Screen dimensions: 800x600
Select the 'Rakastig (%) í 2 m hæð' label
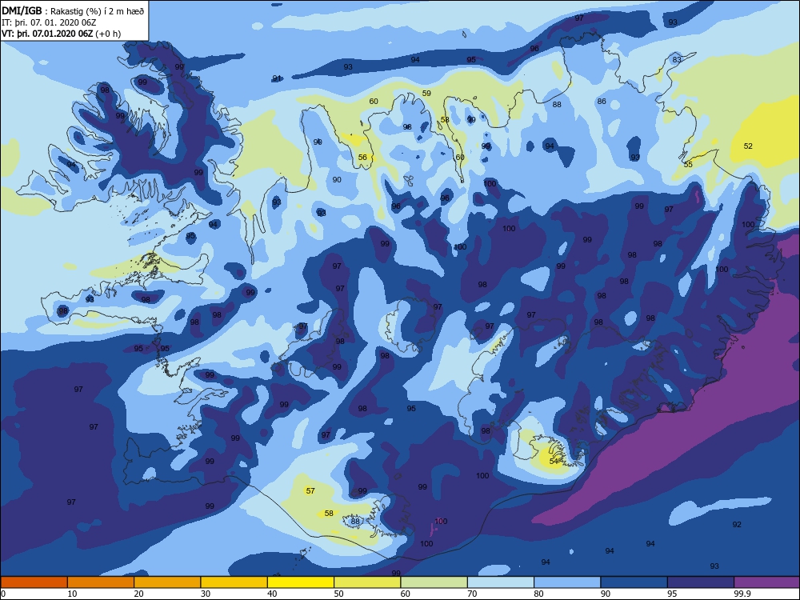98,11
